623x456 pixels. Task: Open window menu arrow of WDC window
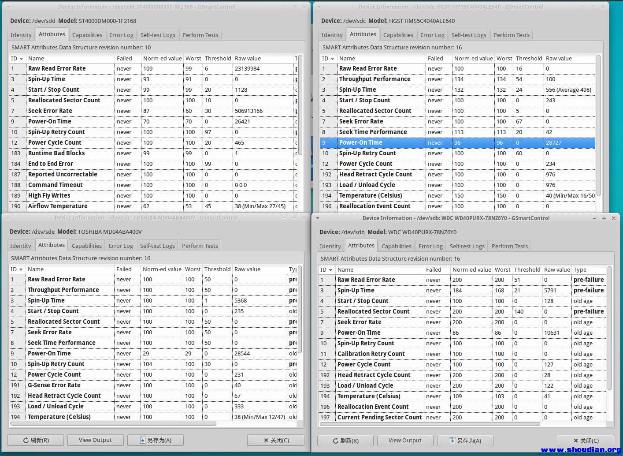[317, 218]
